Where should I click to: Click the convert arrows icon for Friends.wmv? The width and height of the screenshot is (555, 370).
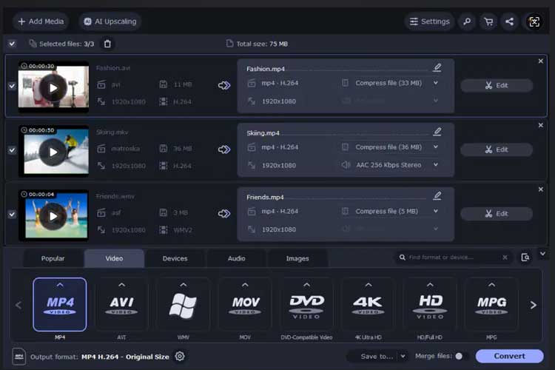tap(224, 214)
